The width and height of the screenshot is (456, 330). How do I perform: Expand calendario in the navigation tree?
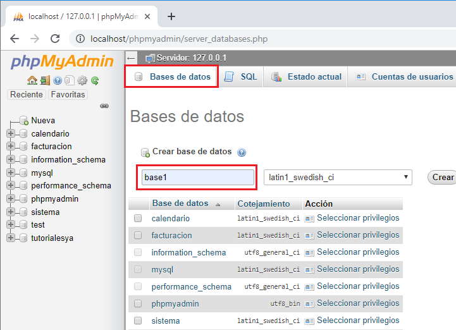point(11,133)
